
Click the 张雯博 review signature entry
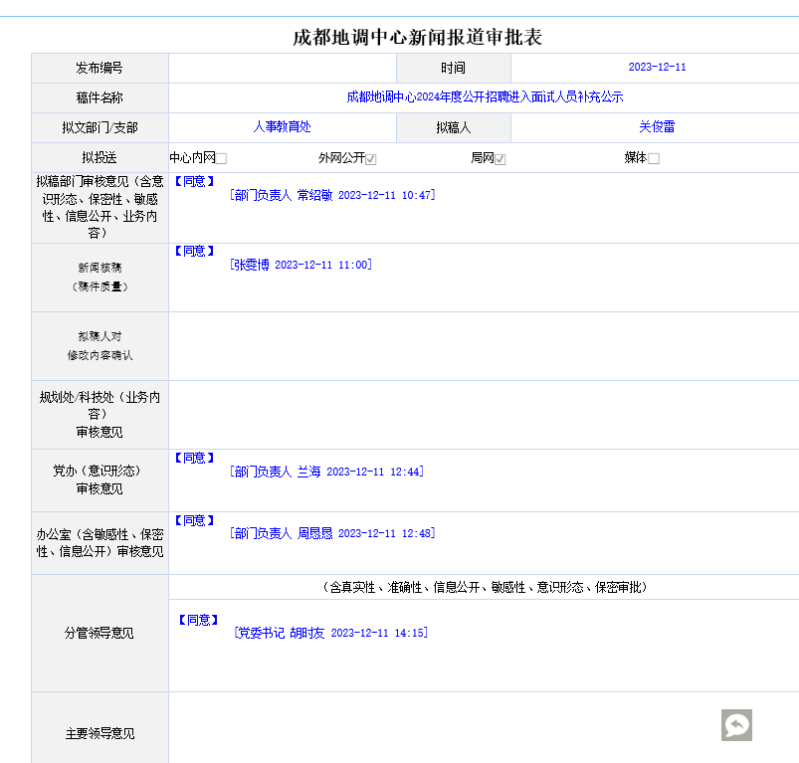[x=300, y=265]
